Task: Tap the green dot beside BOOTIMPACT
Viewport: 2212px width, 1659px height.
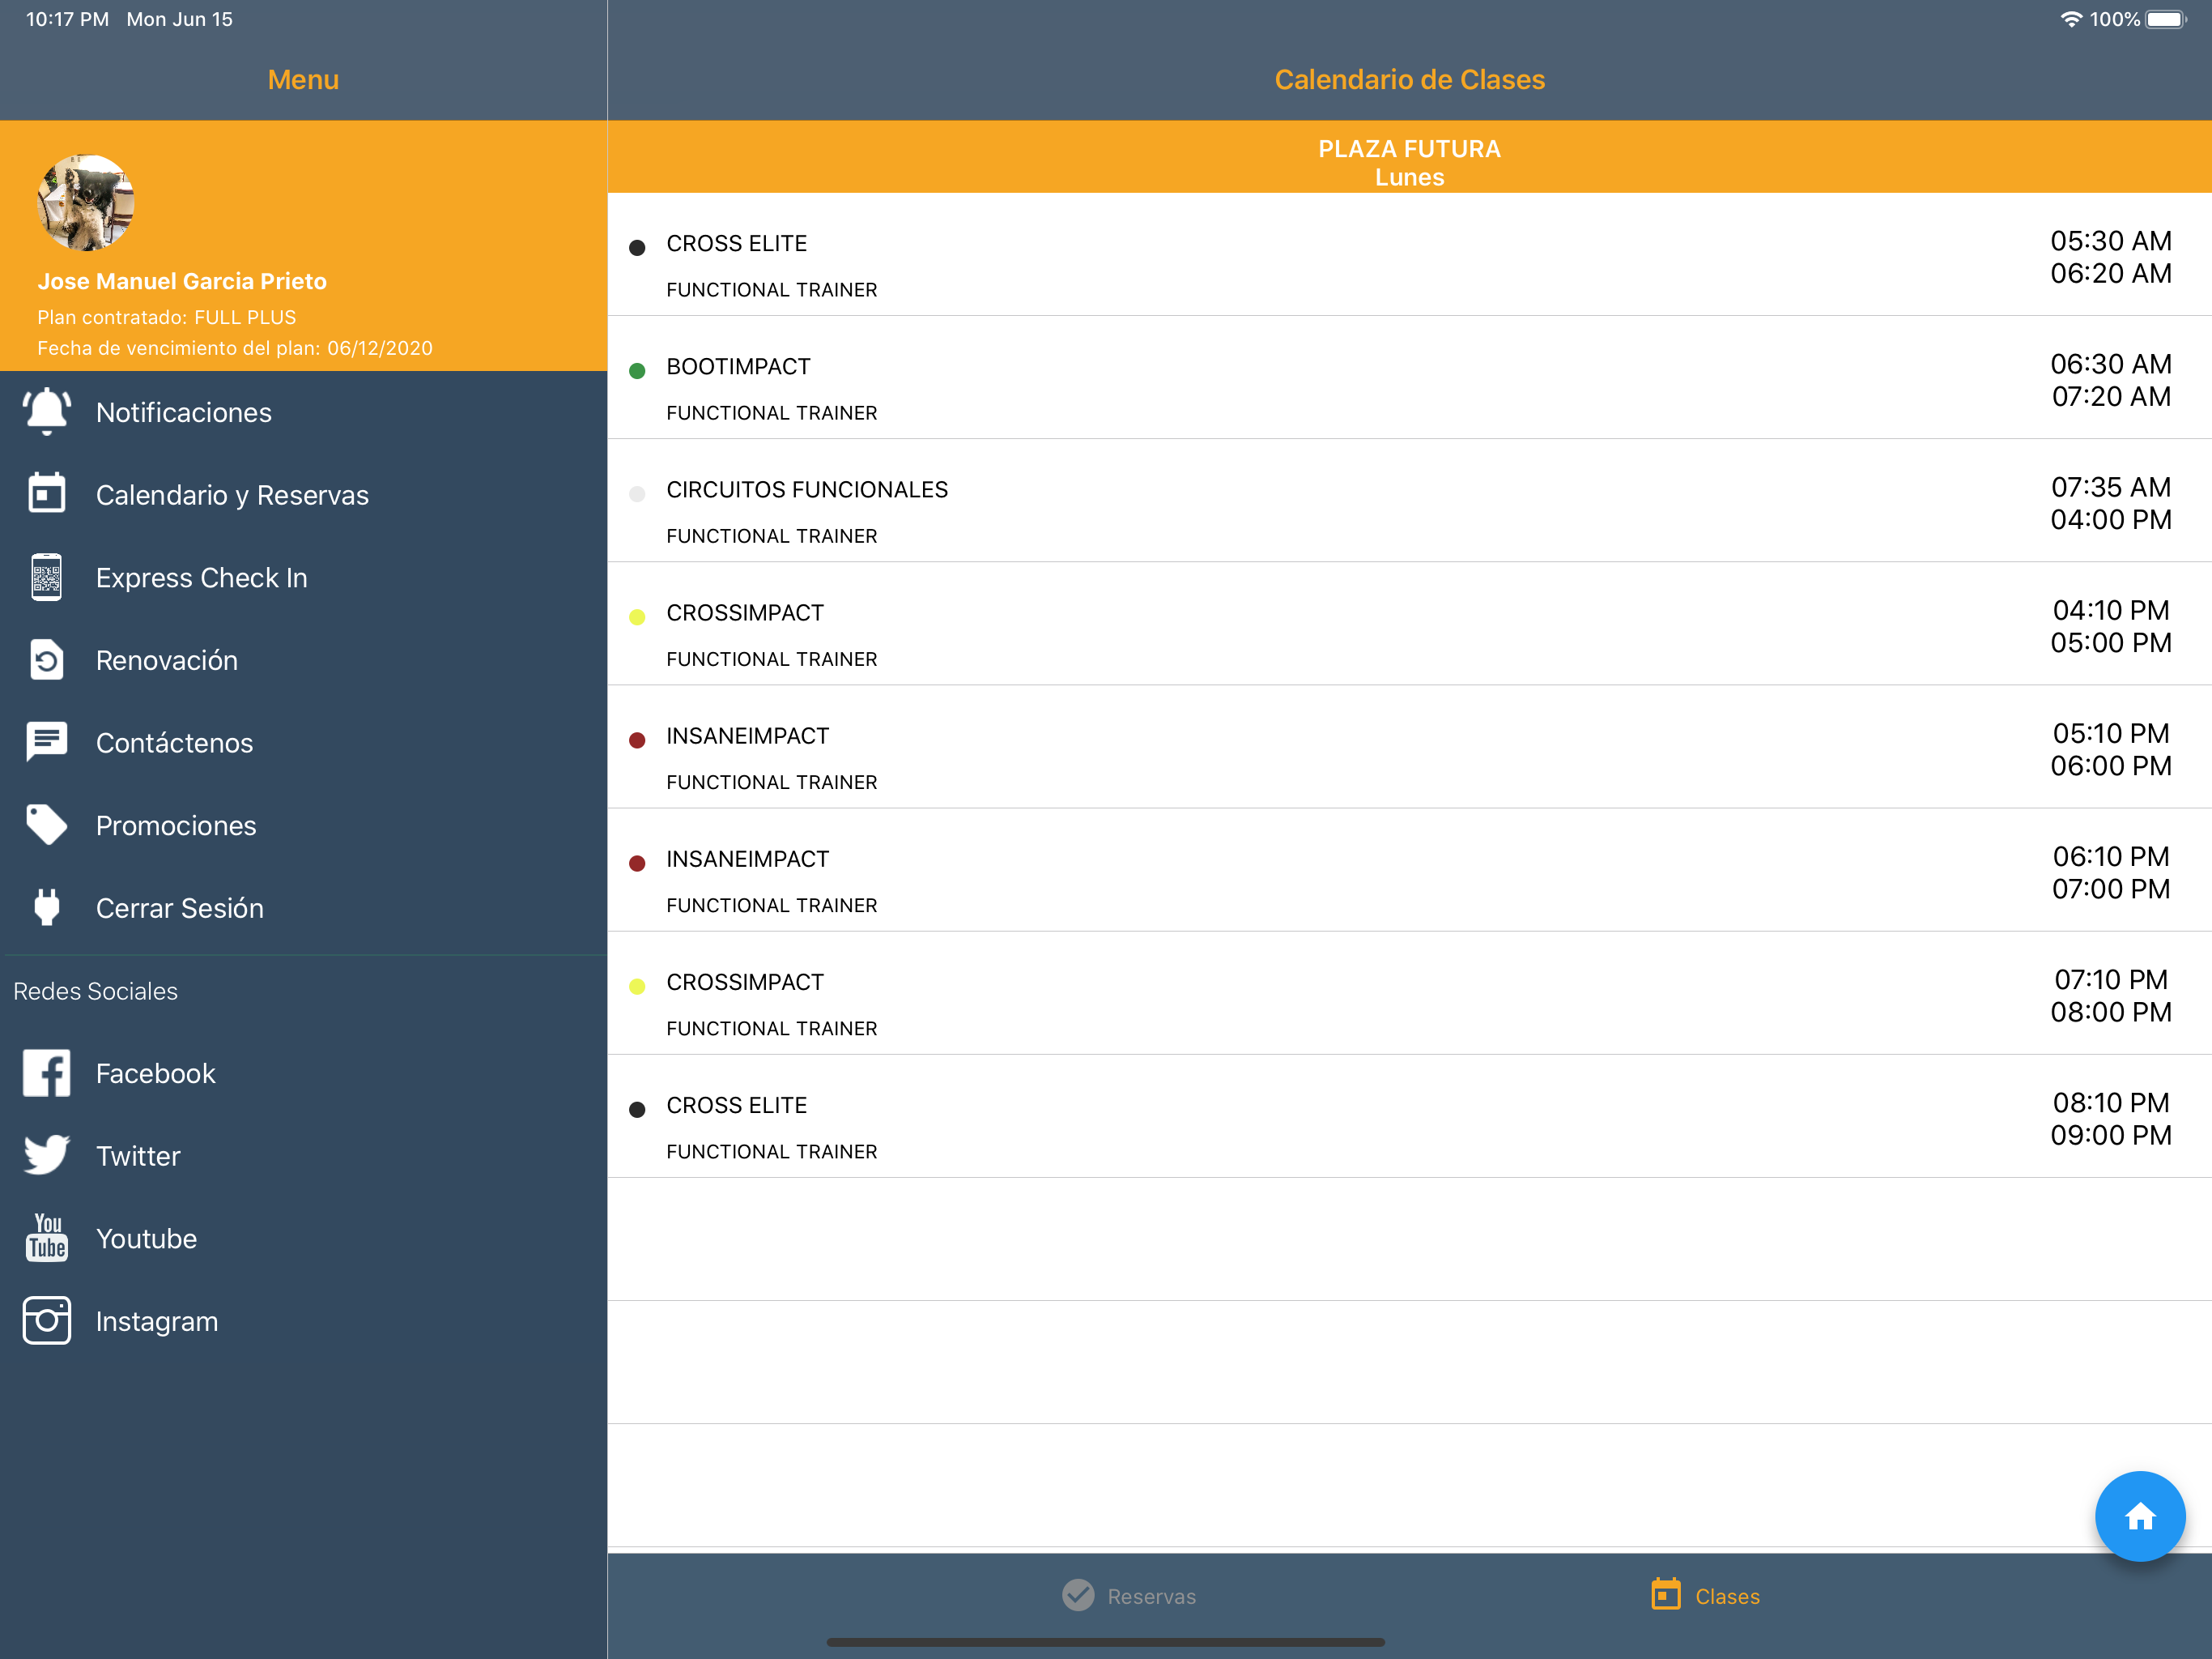Action: coord(637,371)
